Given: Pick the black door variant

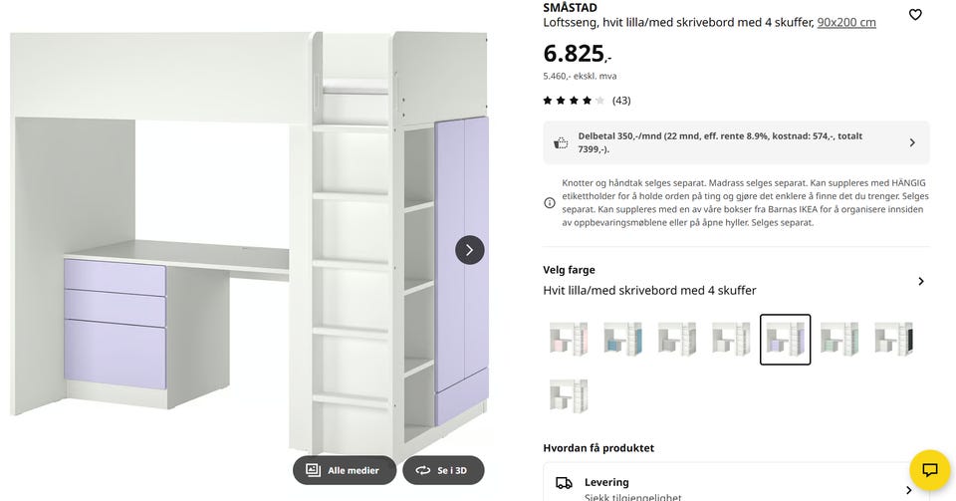Looking at the screenshot, I should click(892, 339).
